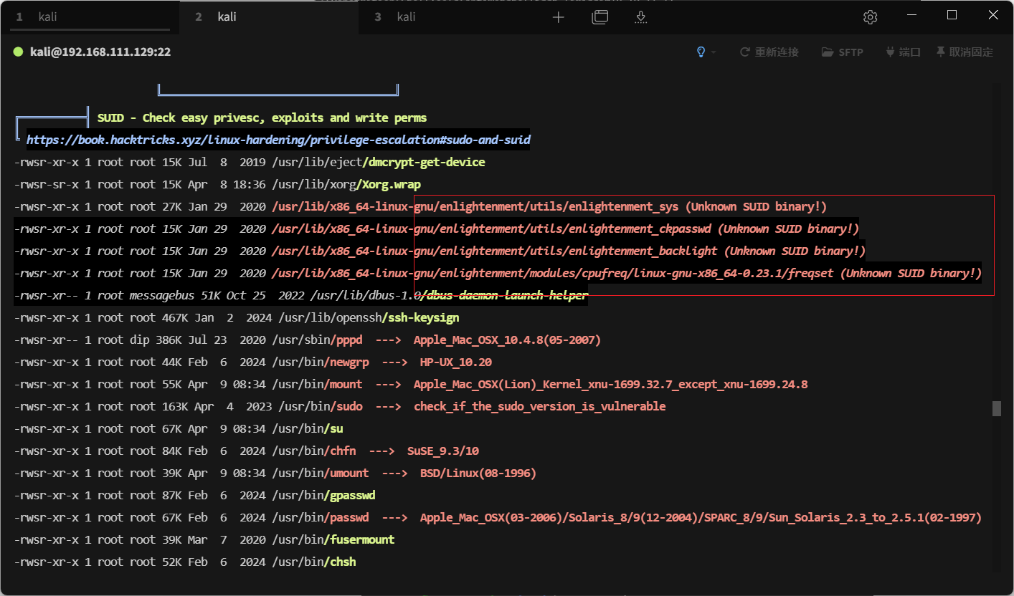This screenshot has width=1014, height=596.
Task: Open settings with the gear icon
Action: click(870, 17)
